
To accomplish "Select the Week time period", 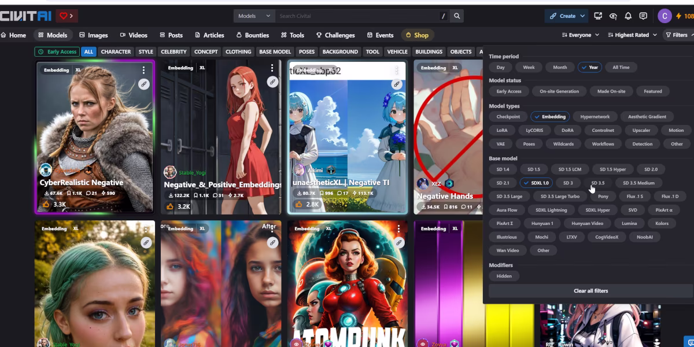I will coord(529,67).
